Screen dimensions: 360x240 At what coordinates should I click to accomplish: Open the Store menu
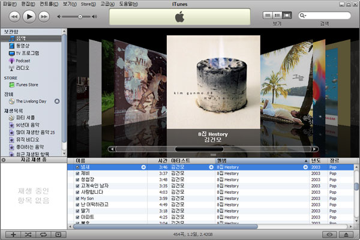[x=88, y=4]
